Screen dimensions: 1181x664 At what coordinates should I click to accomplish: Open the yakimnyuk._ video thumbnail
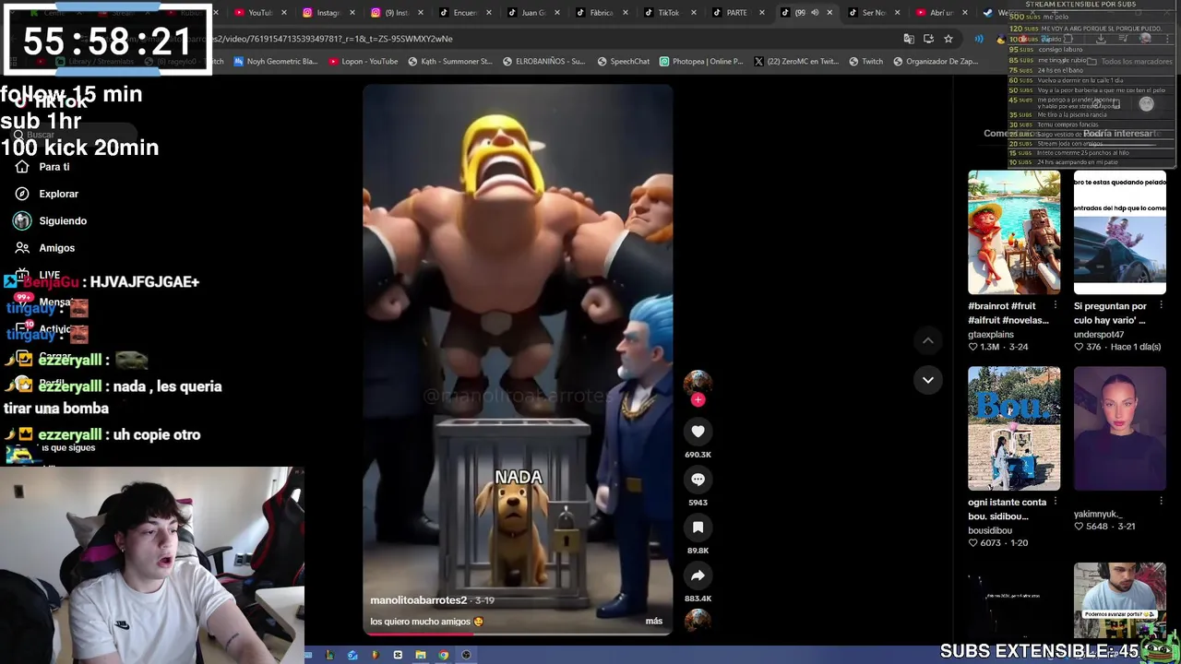coord(1120,429)
